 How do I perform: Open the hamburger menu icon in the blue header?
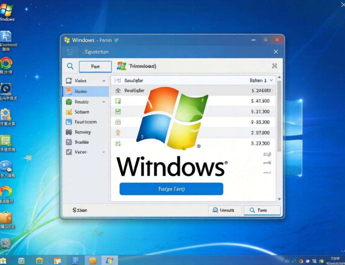[x=70, y=52]
